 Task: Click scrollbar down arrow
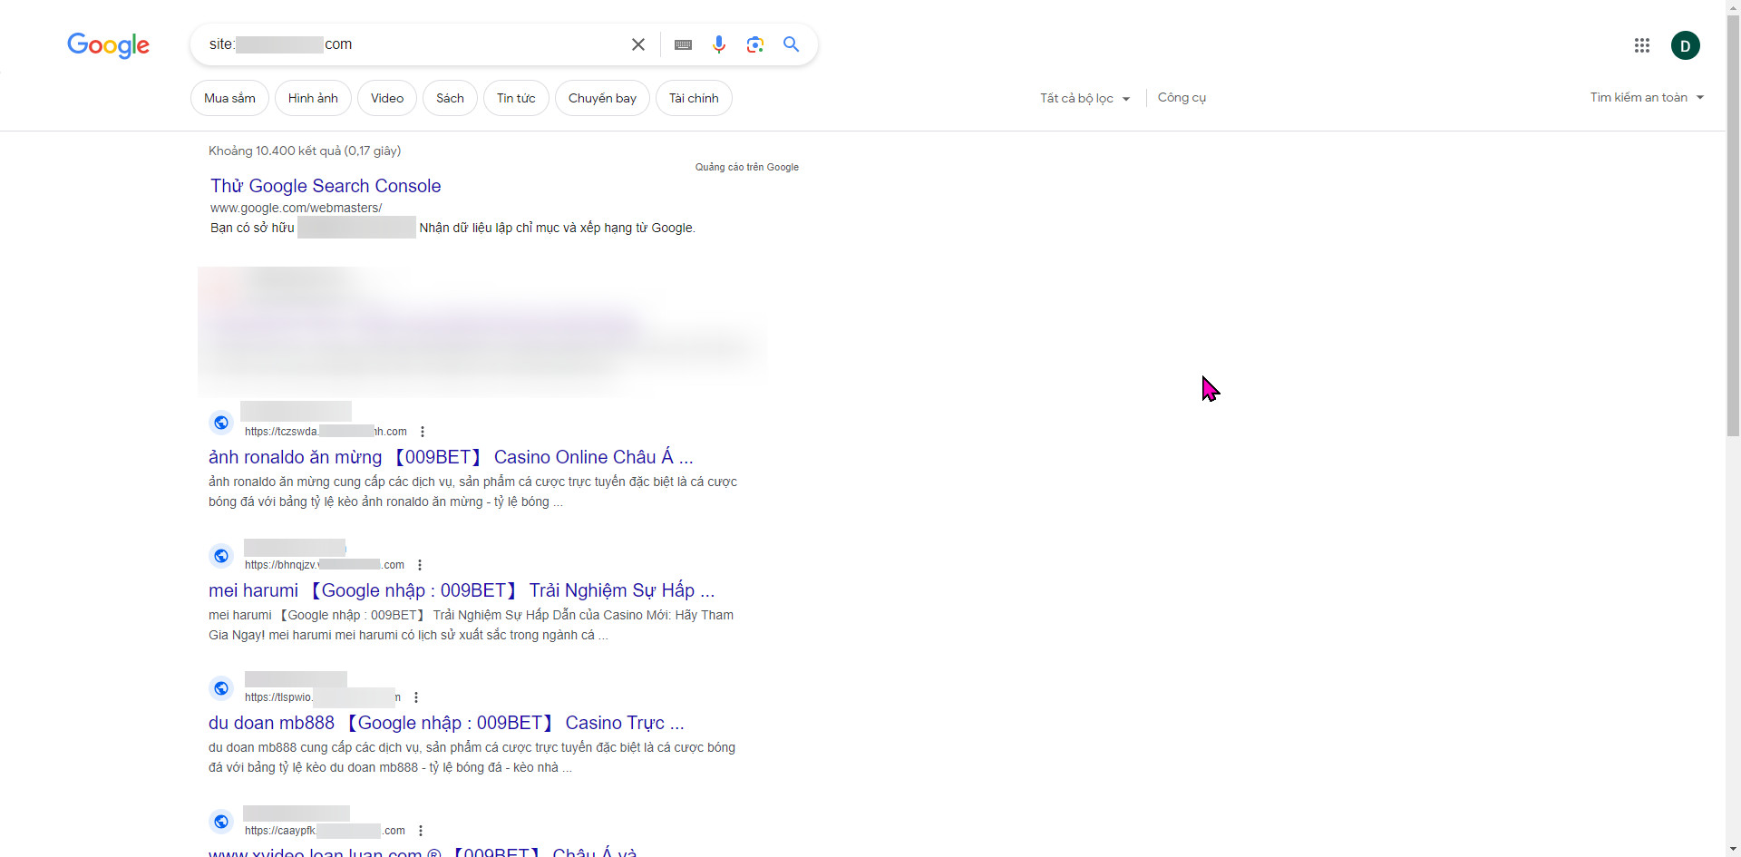coord(1733,850)
